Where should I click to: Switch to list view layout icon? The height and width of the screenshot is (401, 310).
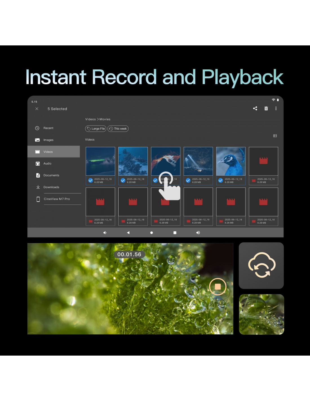pyautogui.click(x=275, y=136)
